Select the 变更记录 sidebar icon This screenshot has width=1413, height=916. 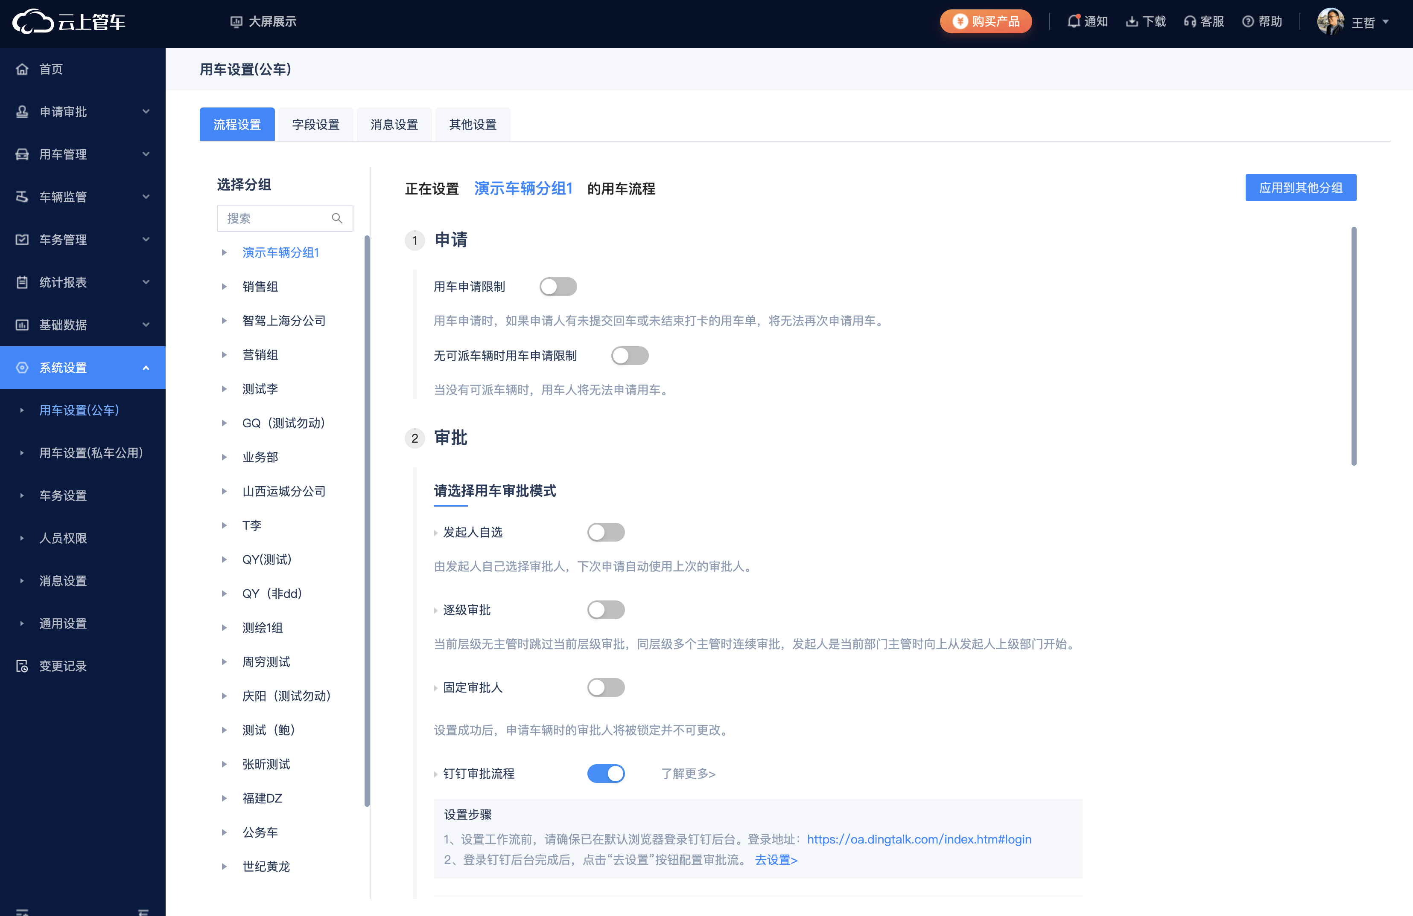[x=22, y=666]
